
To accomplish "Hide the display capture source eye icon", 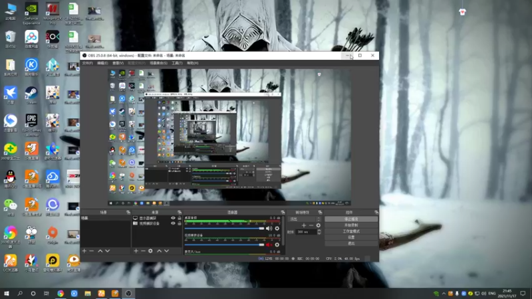I will coord(173,218).
